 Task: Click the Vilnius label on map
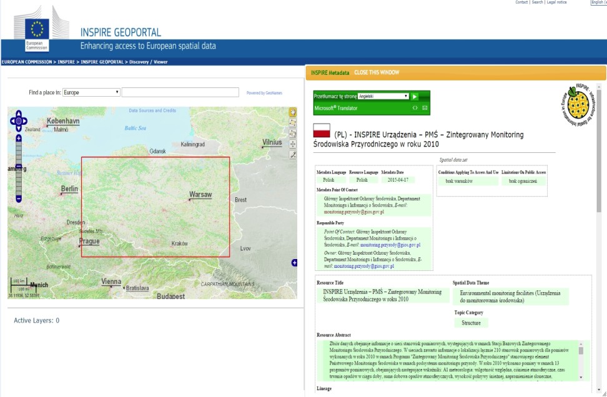272,142
